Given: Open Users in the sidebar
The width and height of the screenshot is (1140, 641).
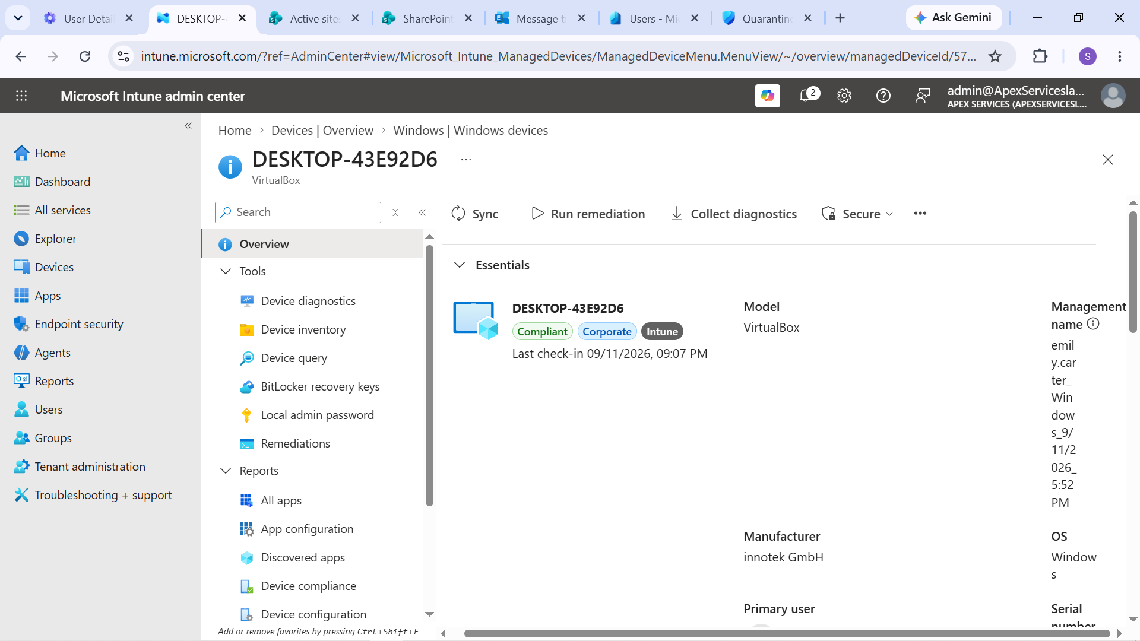Looking at the screenshot, I should 49,410.
